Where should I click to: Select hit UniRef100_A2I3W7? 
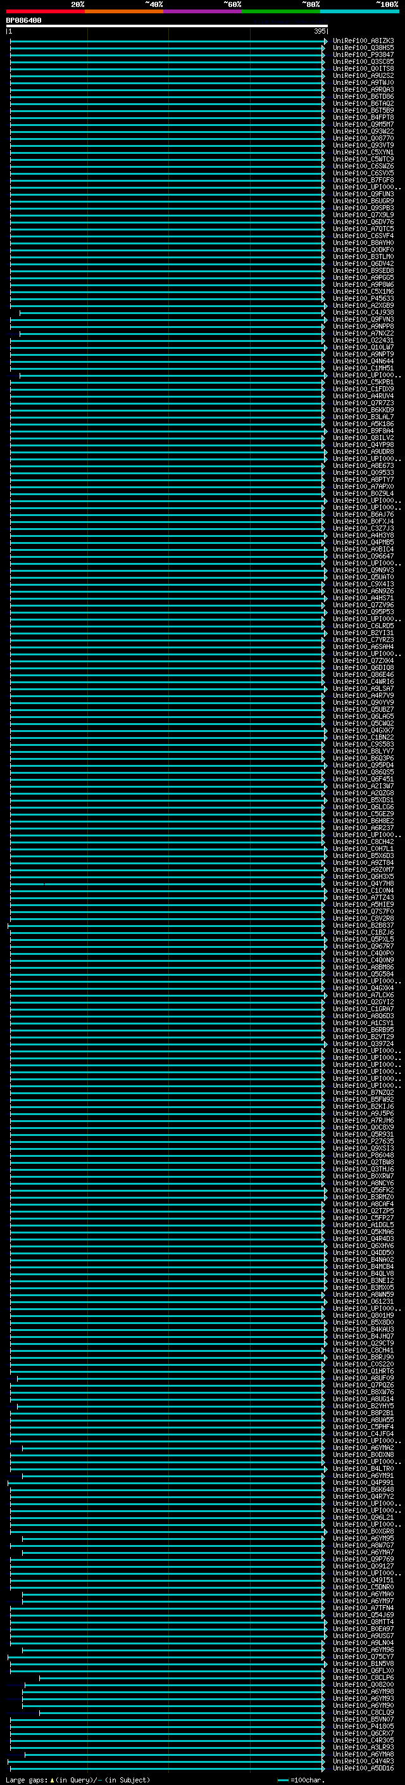pyautogui.click(x=363, y=786)
